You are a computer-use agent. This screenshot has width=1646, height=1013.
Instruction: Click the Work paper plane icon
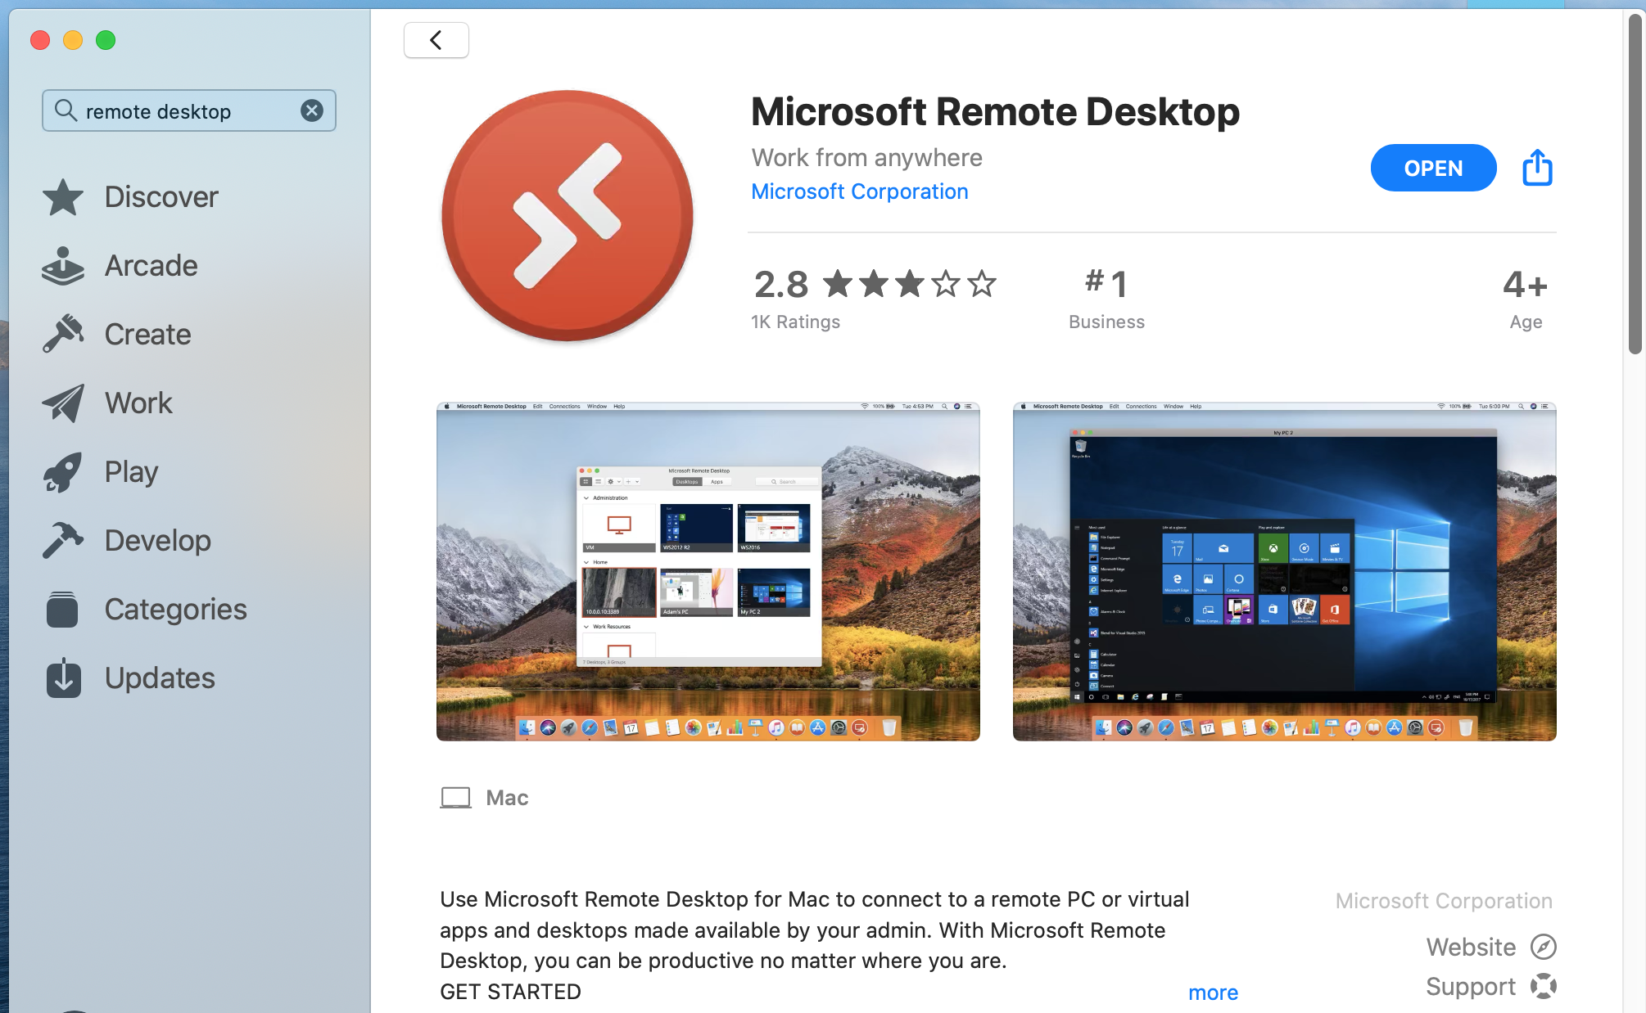click(63, 403)
